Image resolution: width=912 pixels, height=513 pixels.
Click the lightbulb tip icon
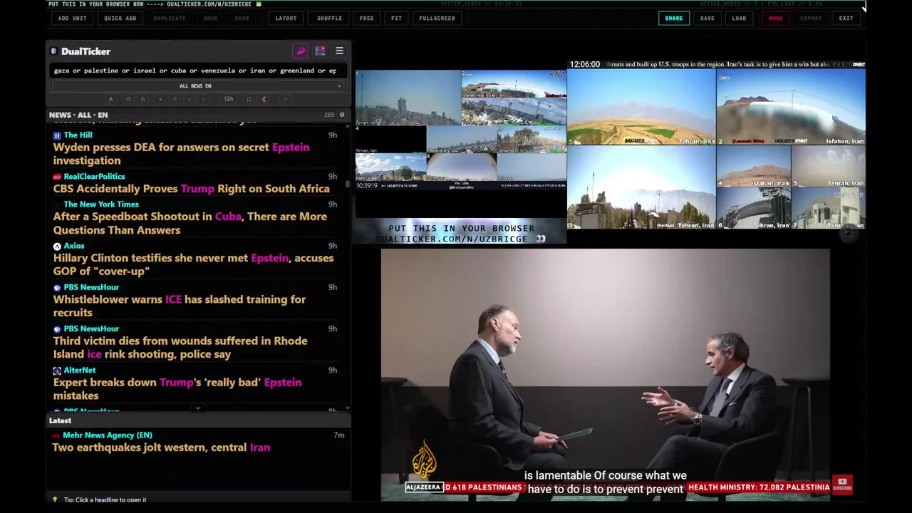(x=55, y=499)
